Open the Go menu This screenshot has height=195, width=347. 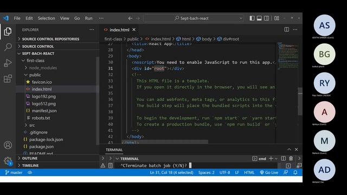[x=77, y=18]
